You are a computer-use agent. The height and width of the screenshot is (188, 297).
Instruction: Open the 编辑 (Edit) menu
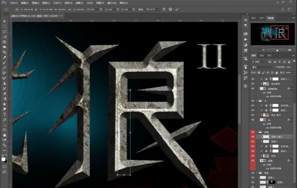(x=24, y=3)
